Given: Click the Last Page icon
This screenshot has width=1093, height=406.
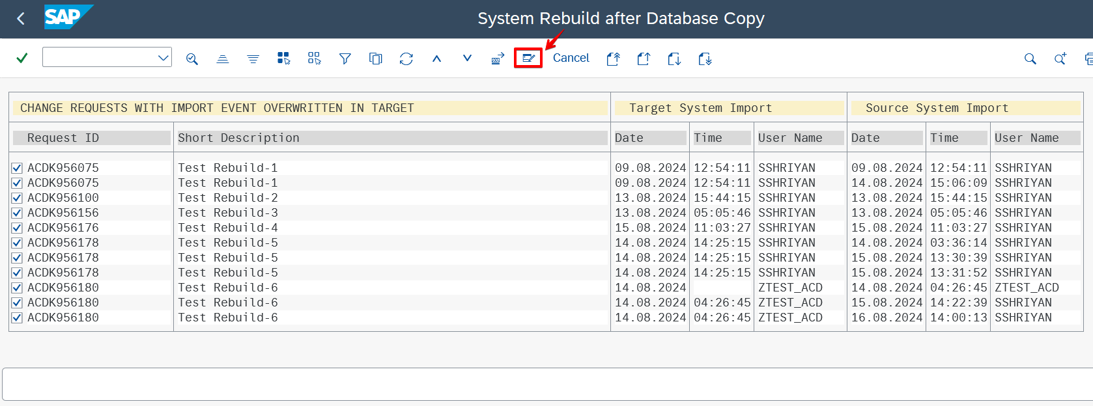Looking at the screenshot, I should (x=705, y=59).
